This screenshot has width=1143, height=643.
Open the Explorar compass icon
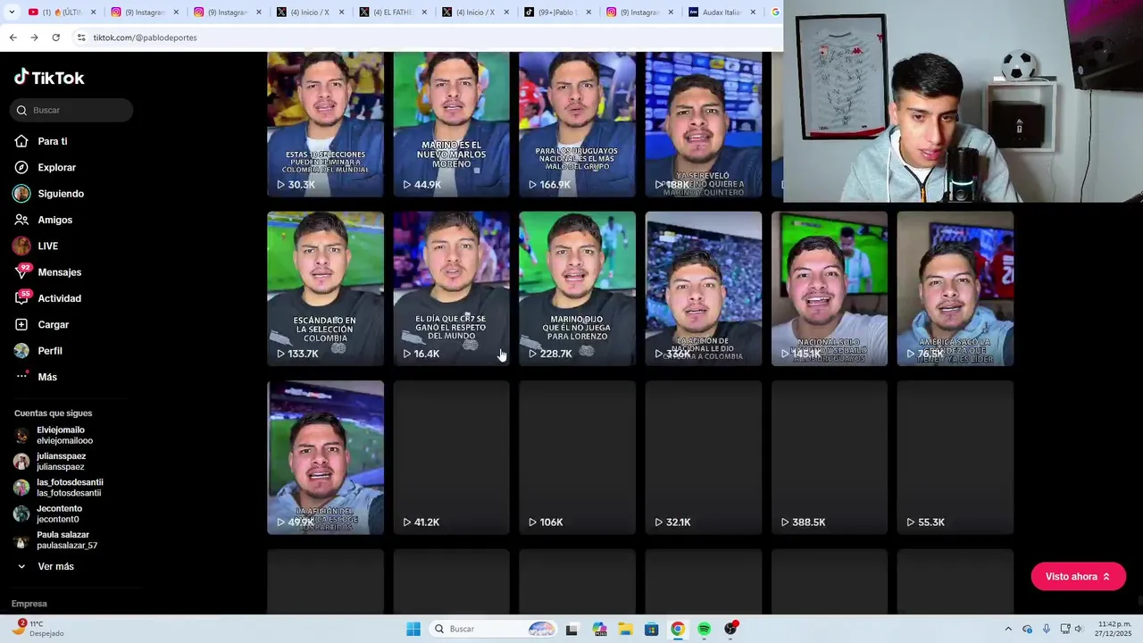click(21, 167)
